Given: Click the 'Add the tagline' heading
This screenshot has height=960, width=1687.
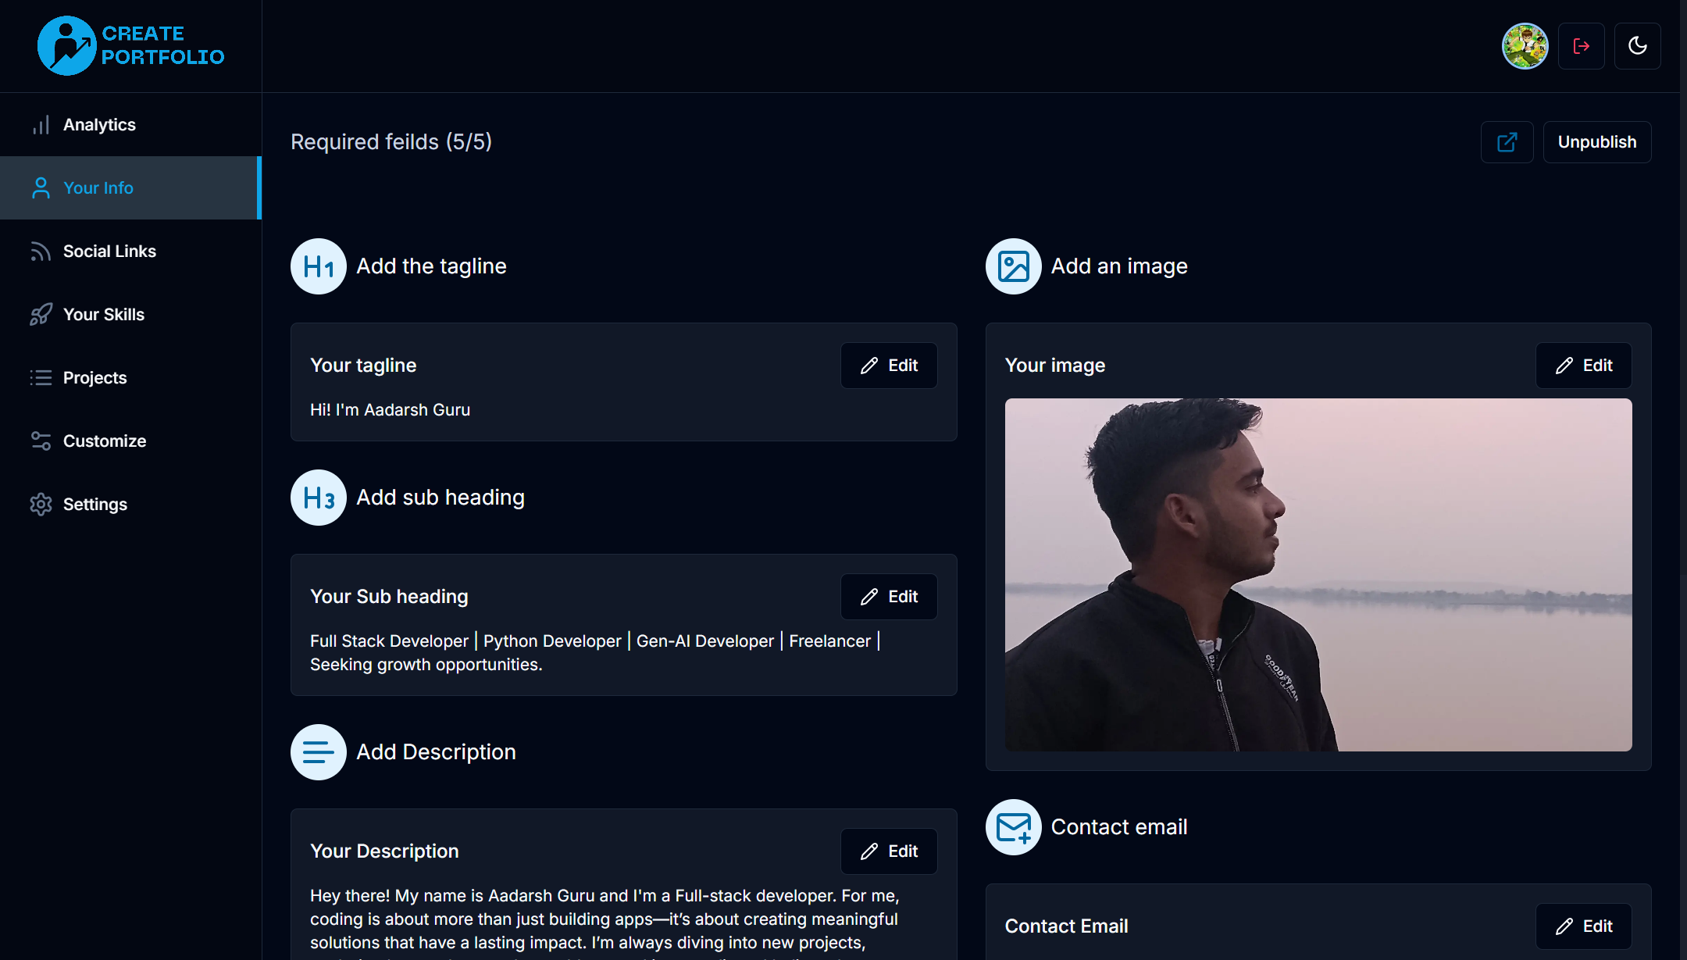Looking at the screenshot, I should point(431,266).
